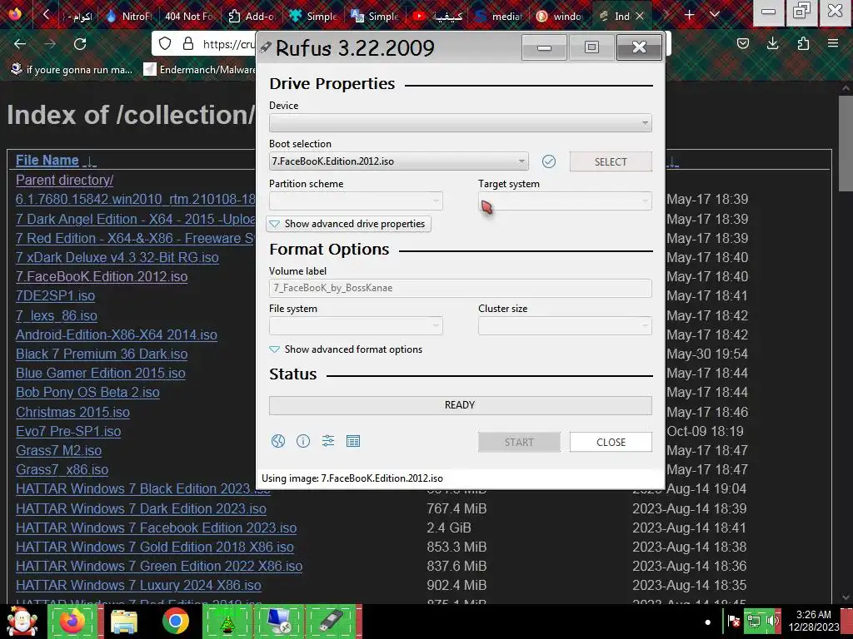Viewport: 853px width, 639px height.
Task: Open Firefox Pocket save icon
Action: [743, 43]
